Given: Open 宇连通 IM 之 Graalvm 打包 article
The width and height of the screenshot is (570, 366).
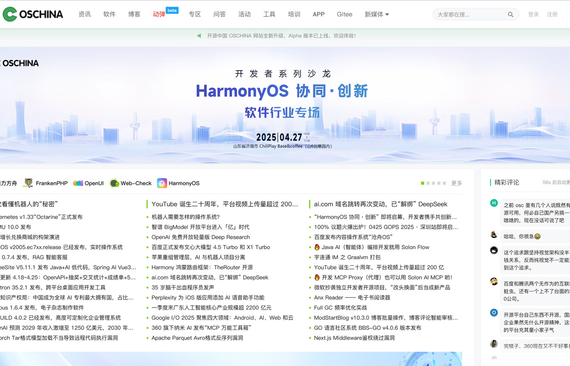Looking at the screenshot, I should point(347,257).
